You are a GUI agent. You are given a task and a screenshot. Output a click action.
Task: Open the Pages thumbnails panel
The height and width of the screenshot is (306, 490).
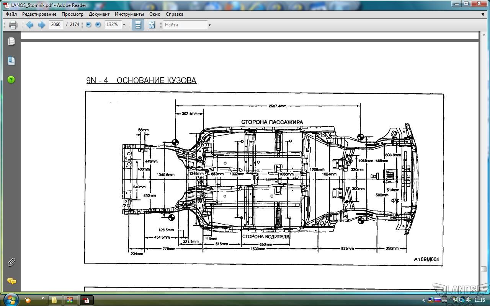click(x=11, y=41)
